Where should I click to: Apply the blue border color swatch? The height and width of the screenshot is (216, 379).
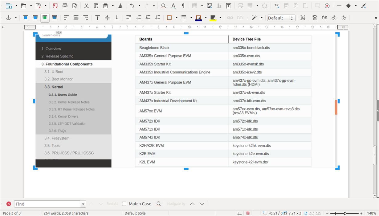coord(198,18)
